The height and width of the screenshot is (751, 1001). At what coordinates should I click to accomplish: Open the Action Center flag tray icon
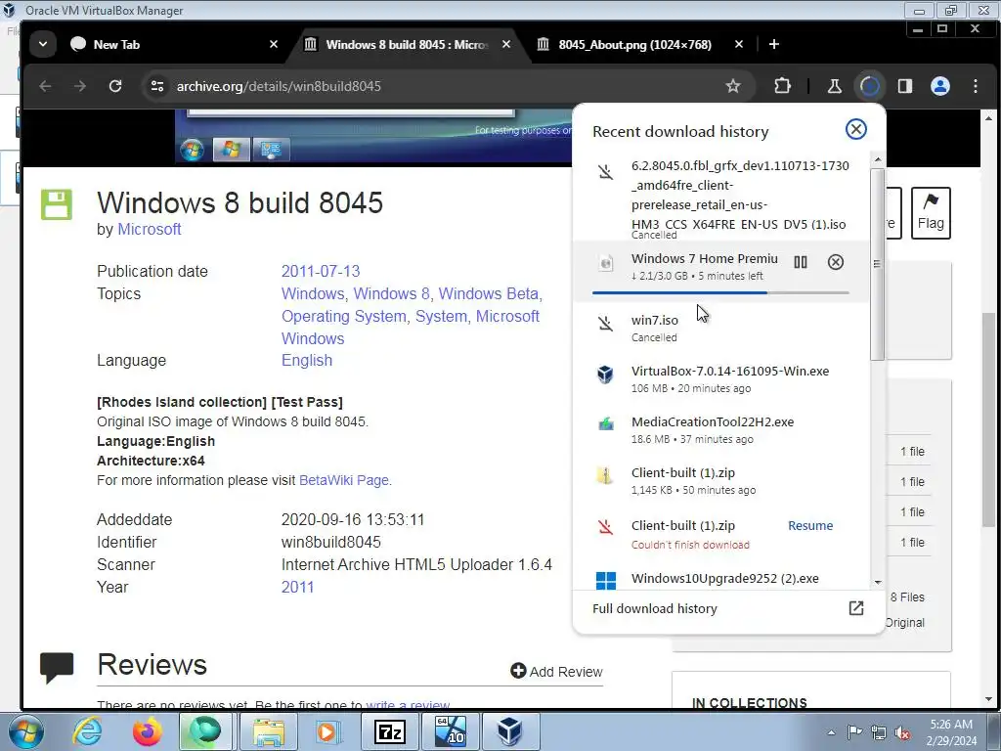point(854,732)
